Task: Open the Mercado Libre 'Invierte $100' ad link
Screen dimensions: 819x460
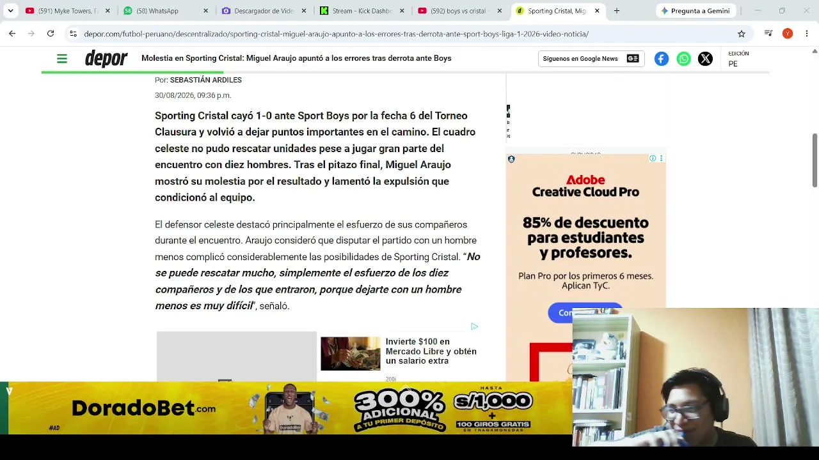Action: click(x=431, y=351)
